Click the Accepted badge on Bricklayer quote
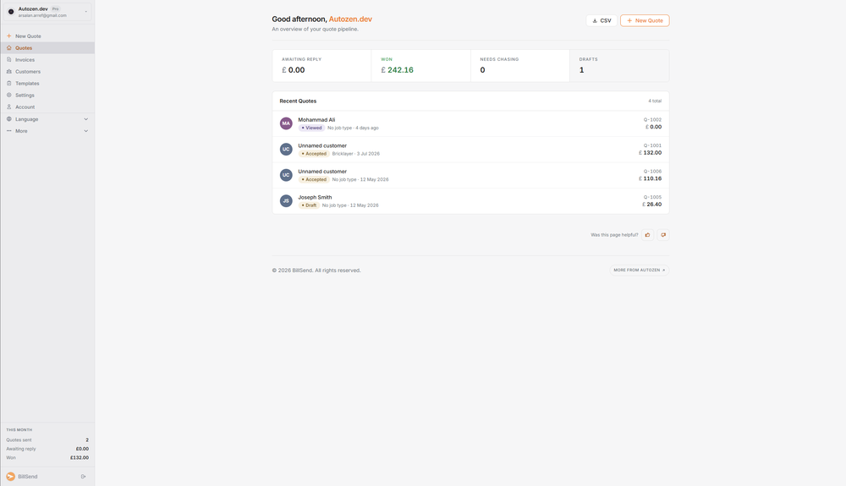This screenshot has height=486, width=846. click(x=314, y=154)
